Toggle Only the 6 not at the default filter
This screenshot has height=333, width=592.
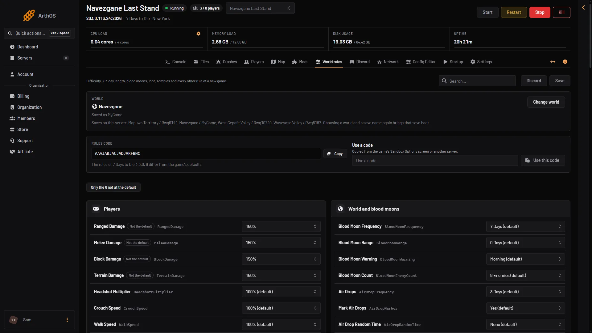pyautogui.click(x=113, y=187)
